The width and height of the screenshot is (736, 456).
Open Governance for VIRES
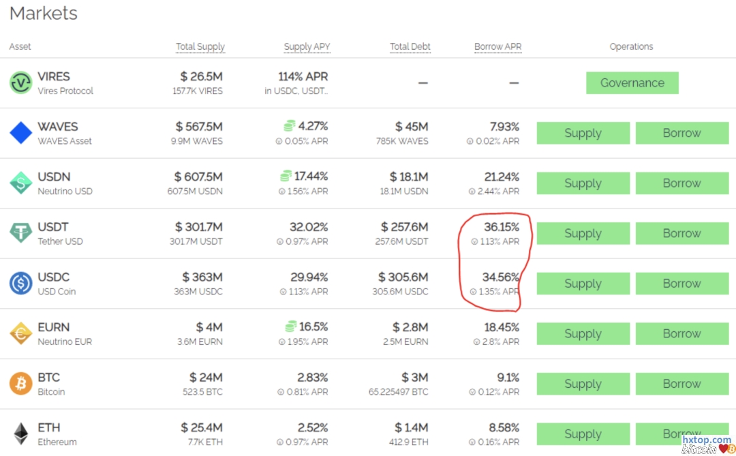632,83
